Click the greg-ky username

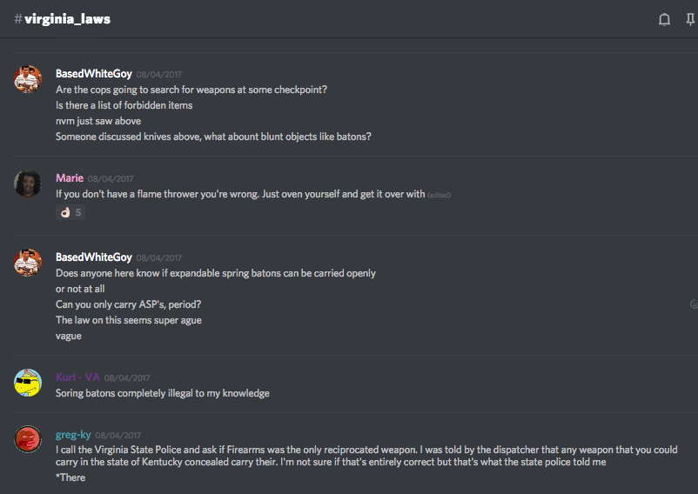pos(72,435)
